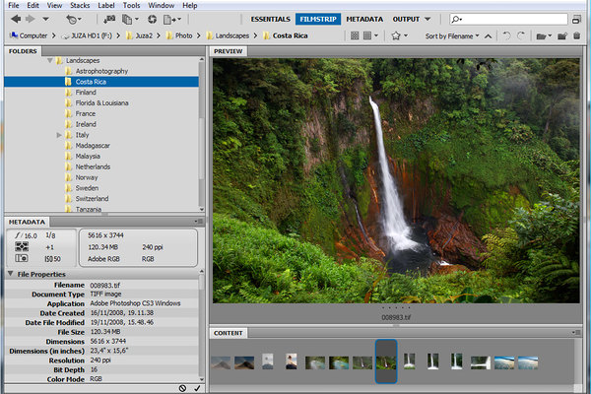
Task: Rotate 90° counterclockwise icon
Action: [506, 35]
